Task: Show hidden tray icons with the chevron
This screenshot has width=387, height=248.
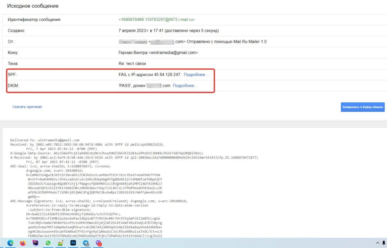Action: (x=378, y=243)
